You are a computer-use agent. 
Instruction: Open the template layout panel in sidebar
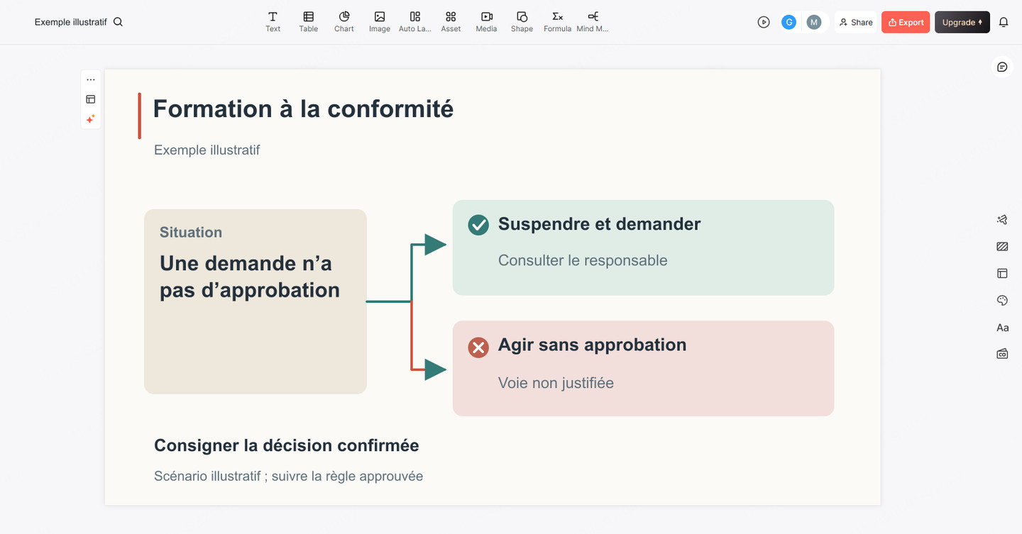coord(1002,273)
